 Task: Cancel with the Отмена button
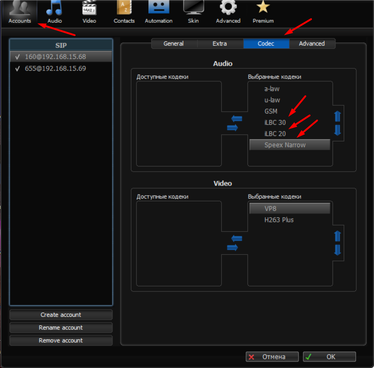pyautogui.click(x=272, y=357)
